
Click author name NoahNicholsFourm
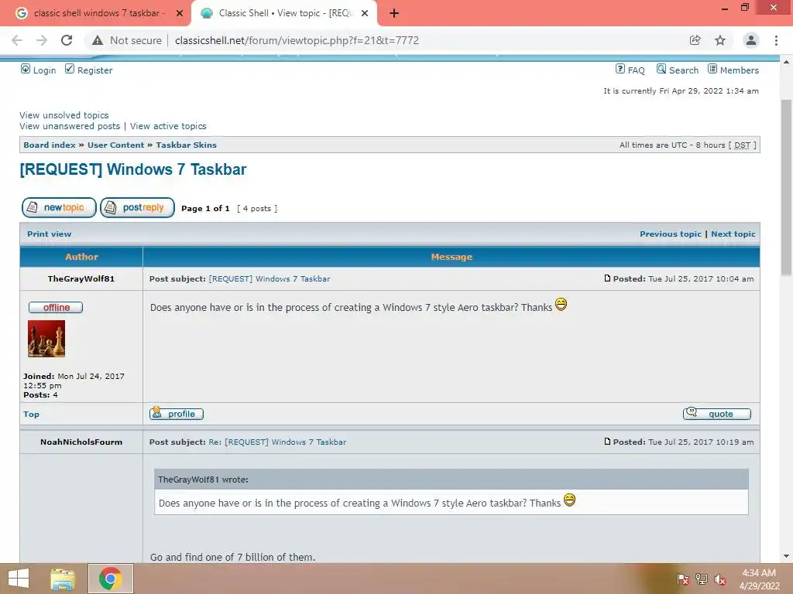(81, 442)
